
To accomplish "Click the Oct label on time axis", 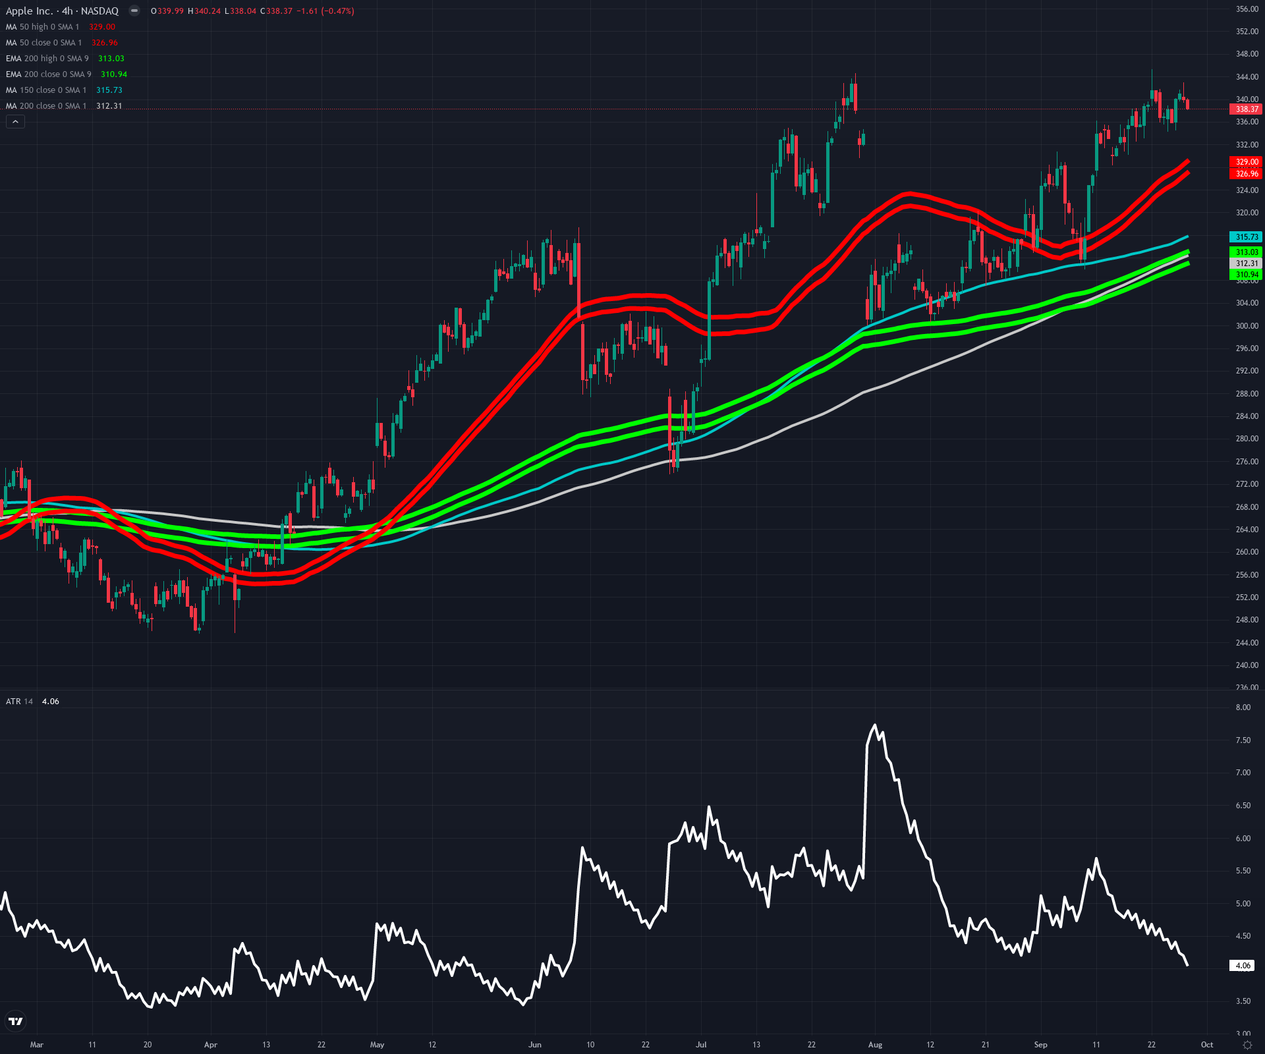I will 1207,1045.
